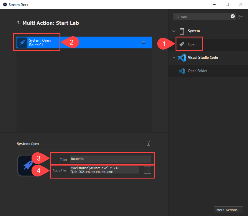Select the Open Folder action
The image size is (248, 216).
[208, 71]
